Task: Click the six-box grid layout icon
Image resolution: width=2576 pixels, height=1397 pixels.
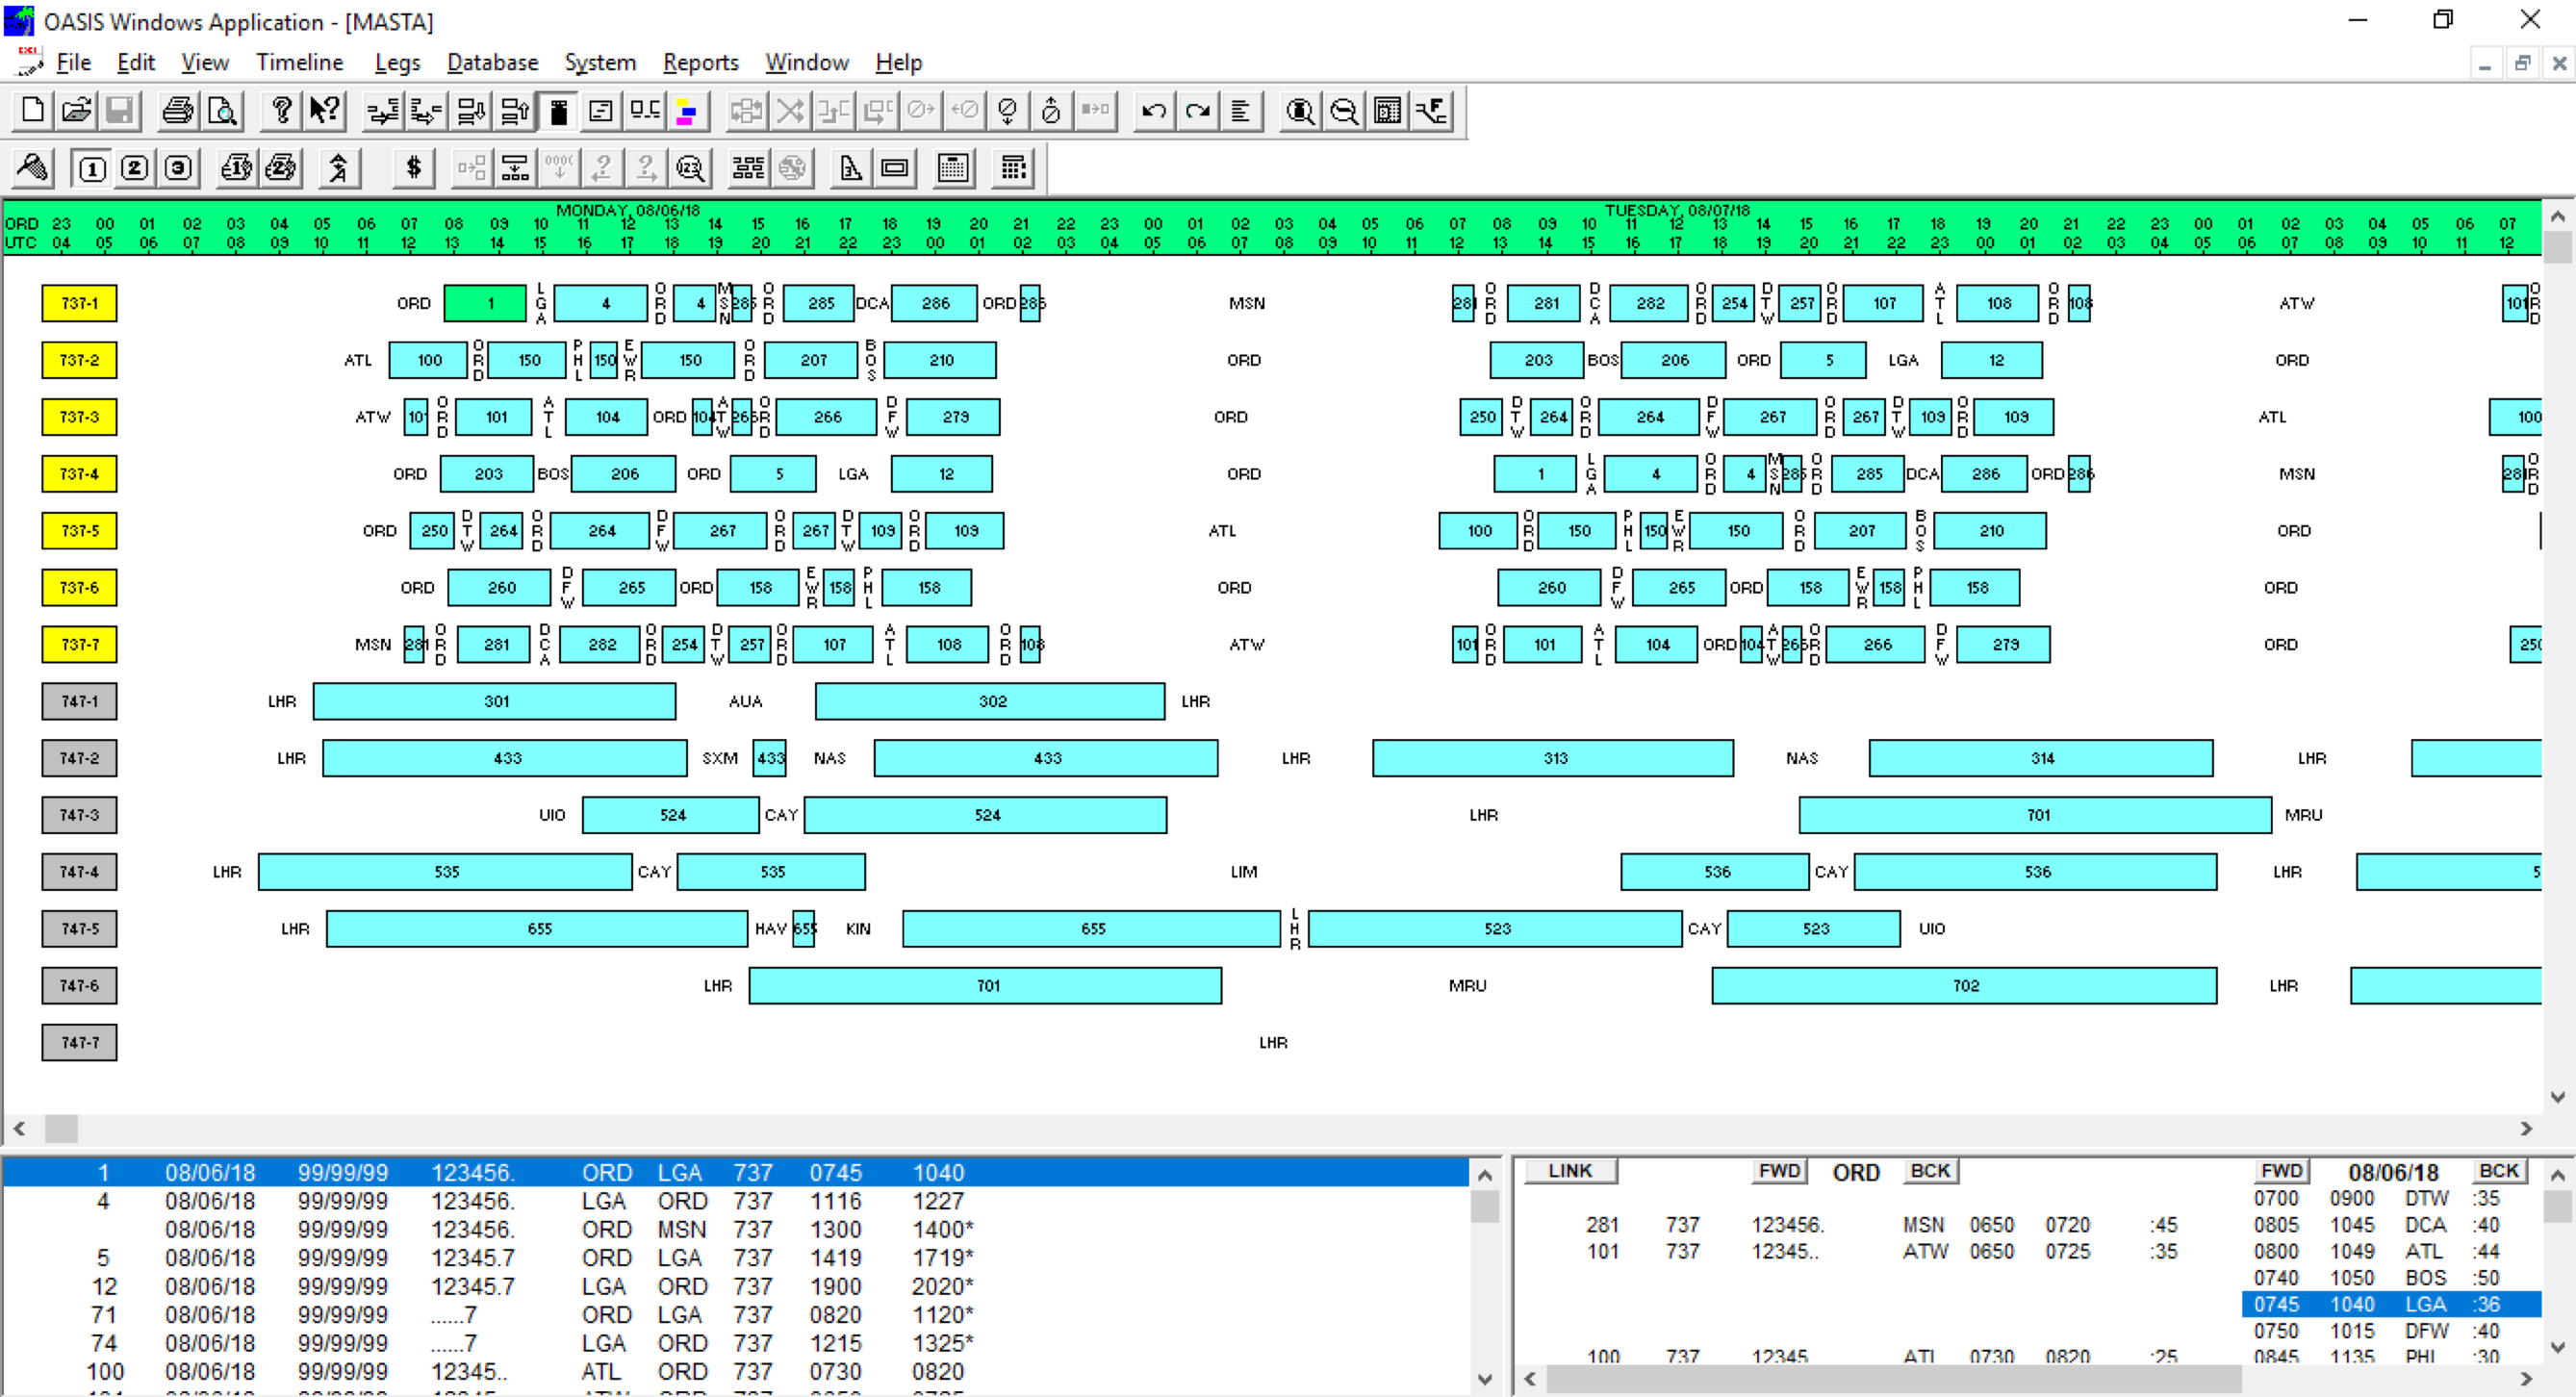Action: (748, 168)
